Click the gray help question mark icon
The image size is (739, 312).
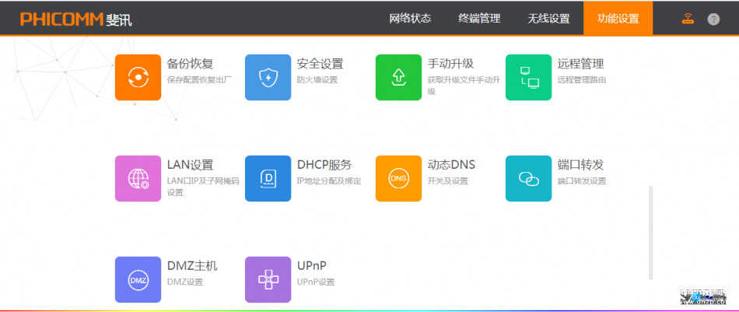coord(713,19)
